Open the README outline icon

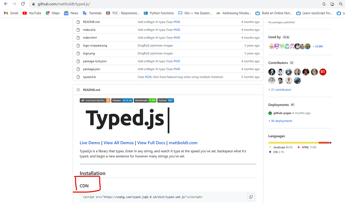tap(78, 90)
